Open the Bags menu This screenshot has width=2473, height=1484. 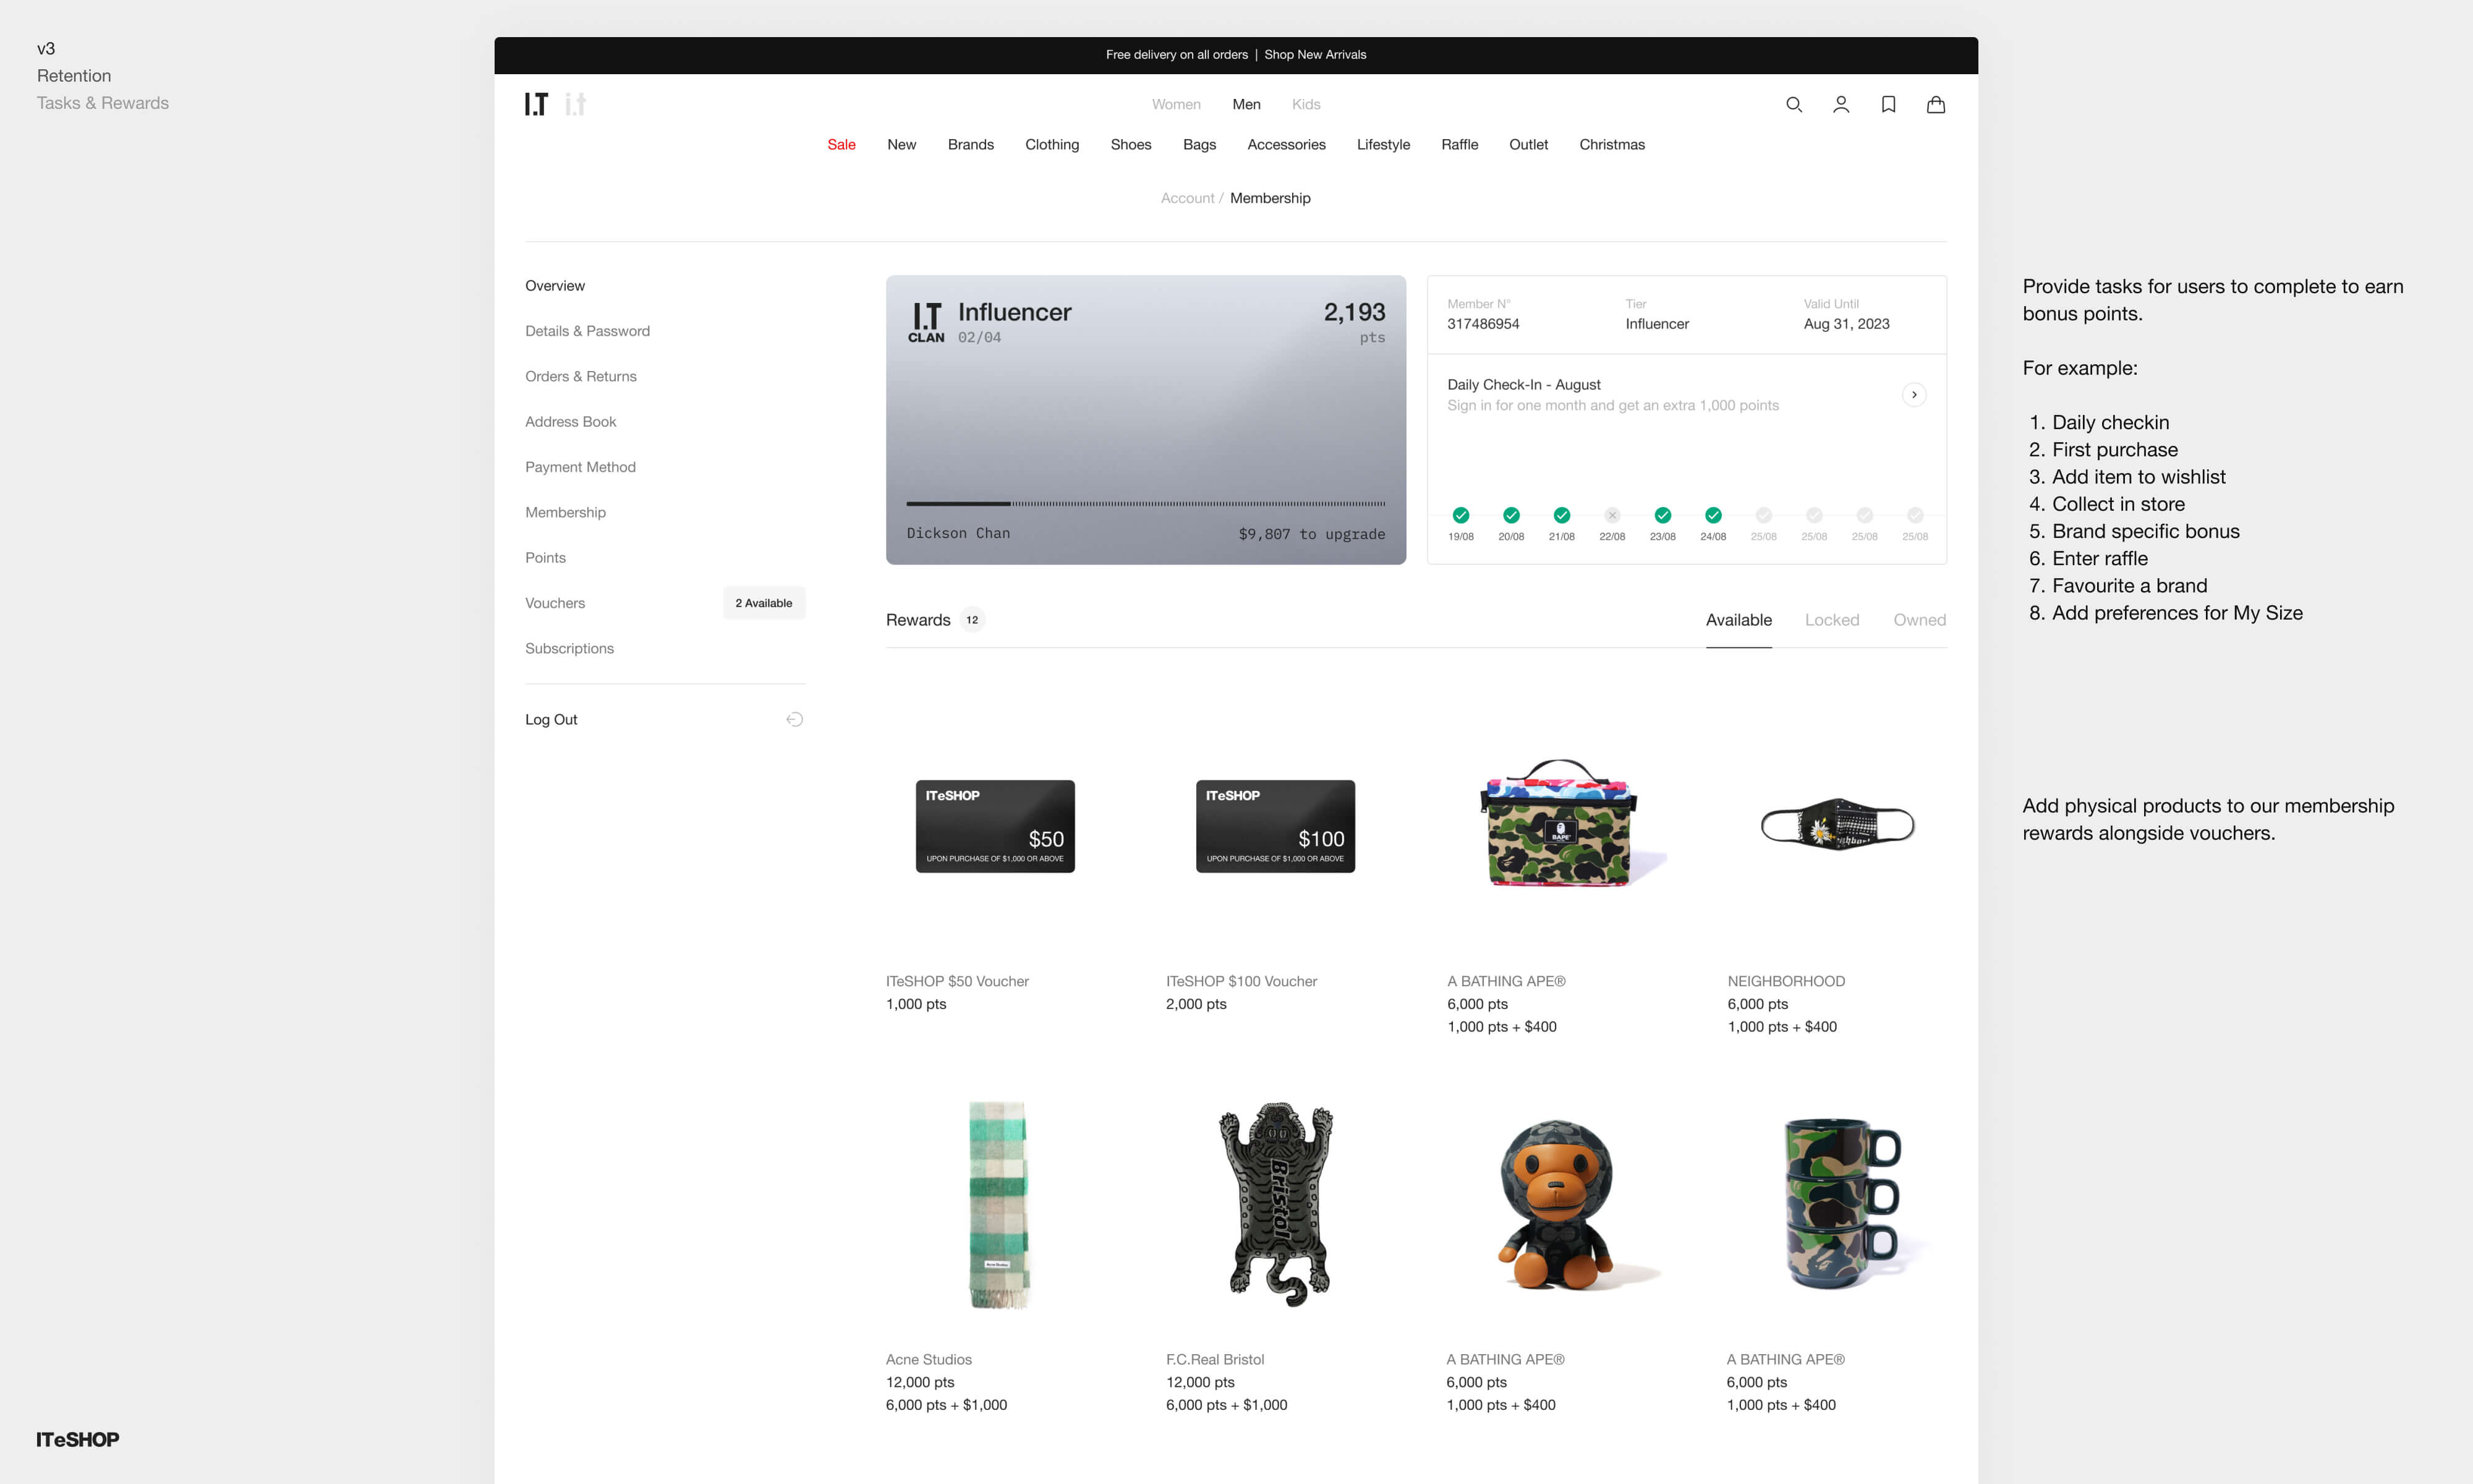(x=1199, y=144)
